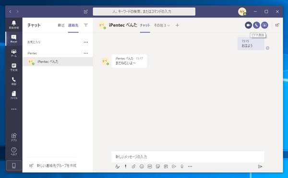Add people to the chat

pyautogui.click(x=277, y=25)
